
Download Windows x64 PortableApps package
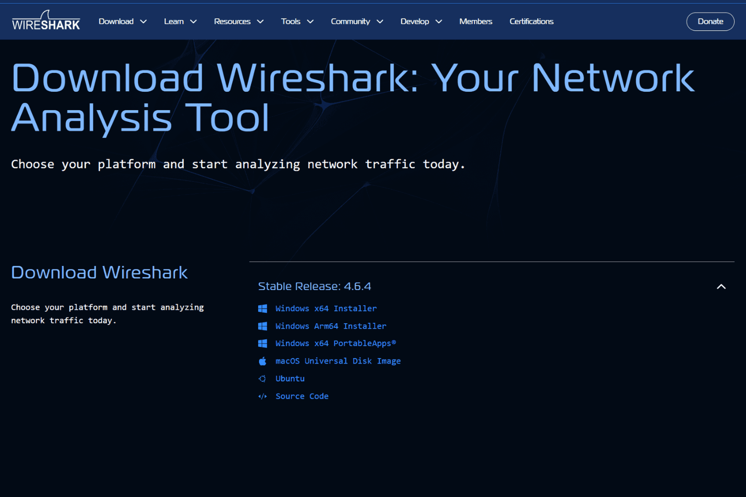(336, 343)
